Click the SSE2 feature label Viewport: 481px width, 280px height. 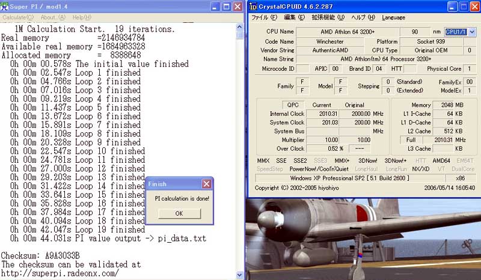coord(300,160)
